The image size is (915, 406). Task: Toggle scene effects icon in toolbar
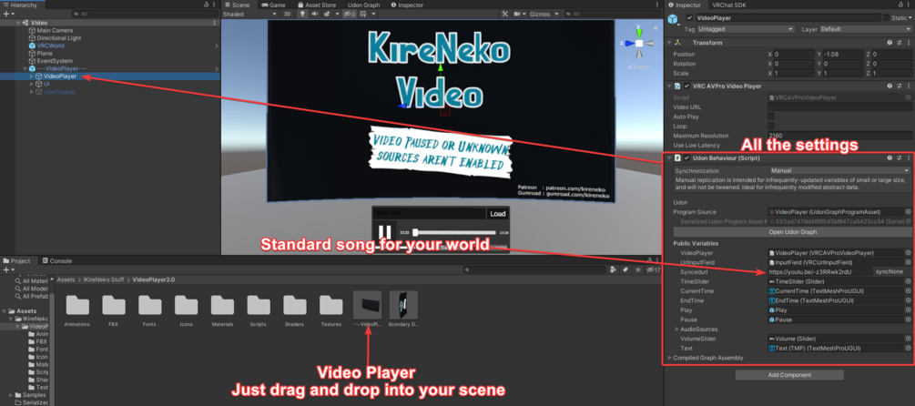click(x=328, y=14)
